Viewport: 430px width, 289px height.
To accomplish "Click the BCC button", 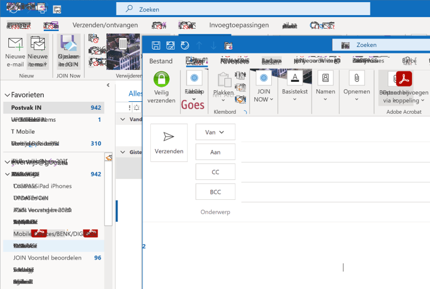I will click(215, 192).
